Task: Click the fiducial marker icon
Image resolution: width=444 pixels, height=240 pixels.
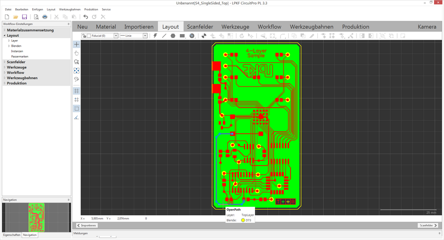Action: [192, 35]
